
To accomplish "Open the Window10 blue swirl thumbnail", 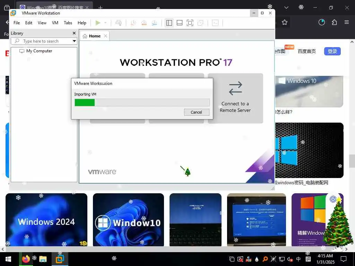I will 128,220.
